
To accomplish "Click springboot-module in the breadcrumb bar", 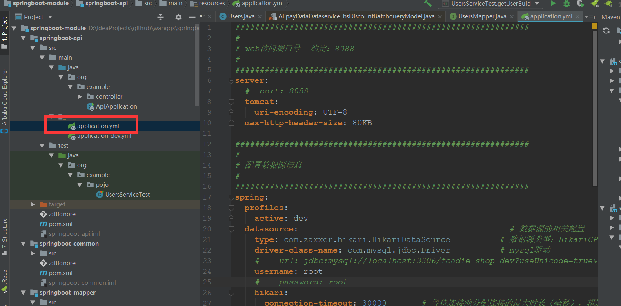I will click(36, 3).
